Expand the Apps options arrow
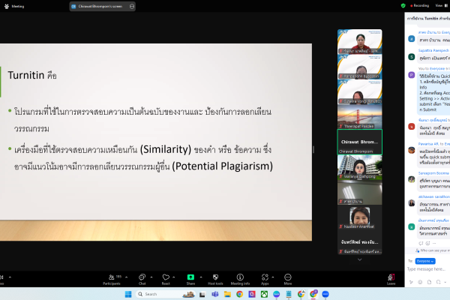 pos(273,277)
